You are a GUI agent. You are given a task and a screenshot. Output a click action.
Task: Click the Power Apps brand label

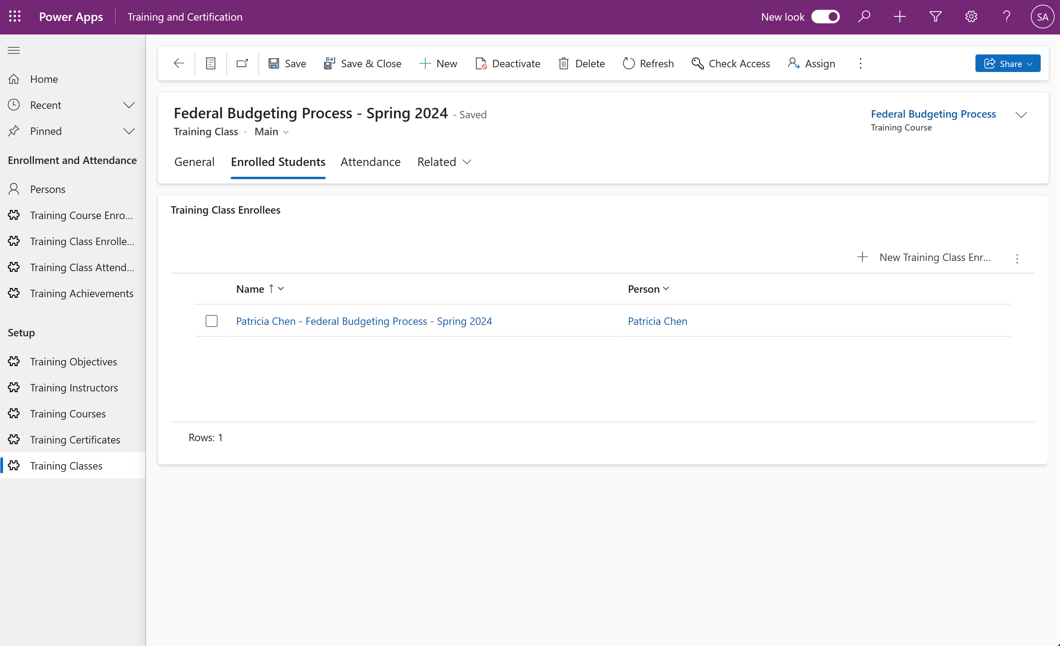click(71, 17)
